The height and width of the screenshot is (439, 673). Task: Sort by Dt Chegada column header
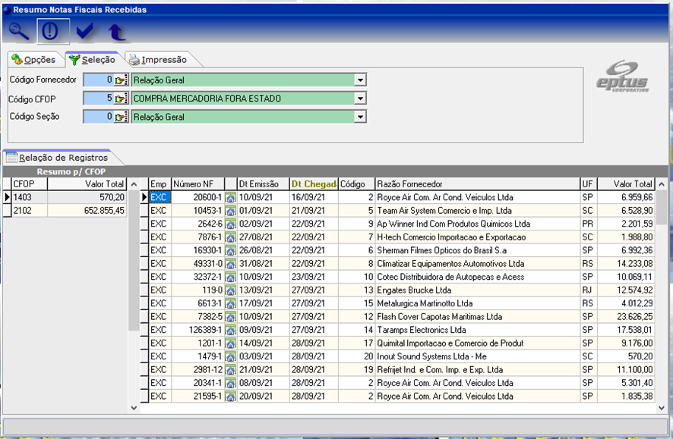(x=313, y=184)
